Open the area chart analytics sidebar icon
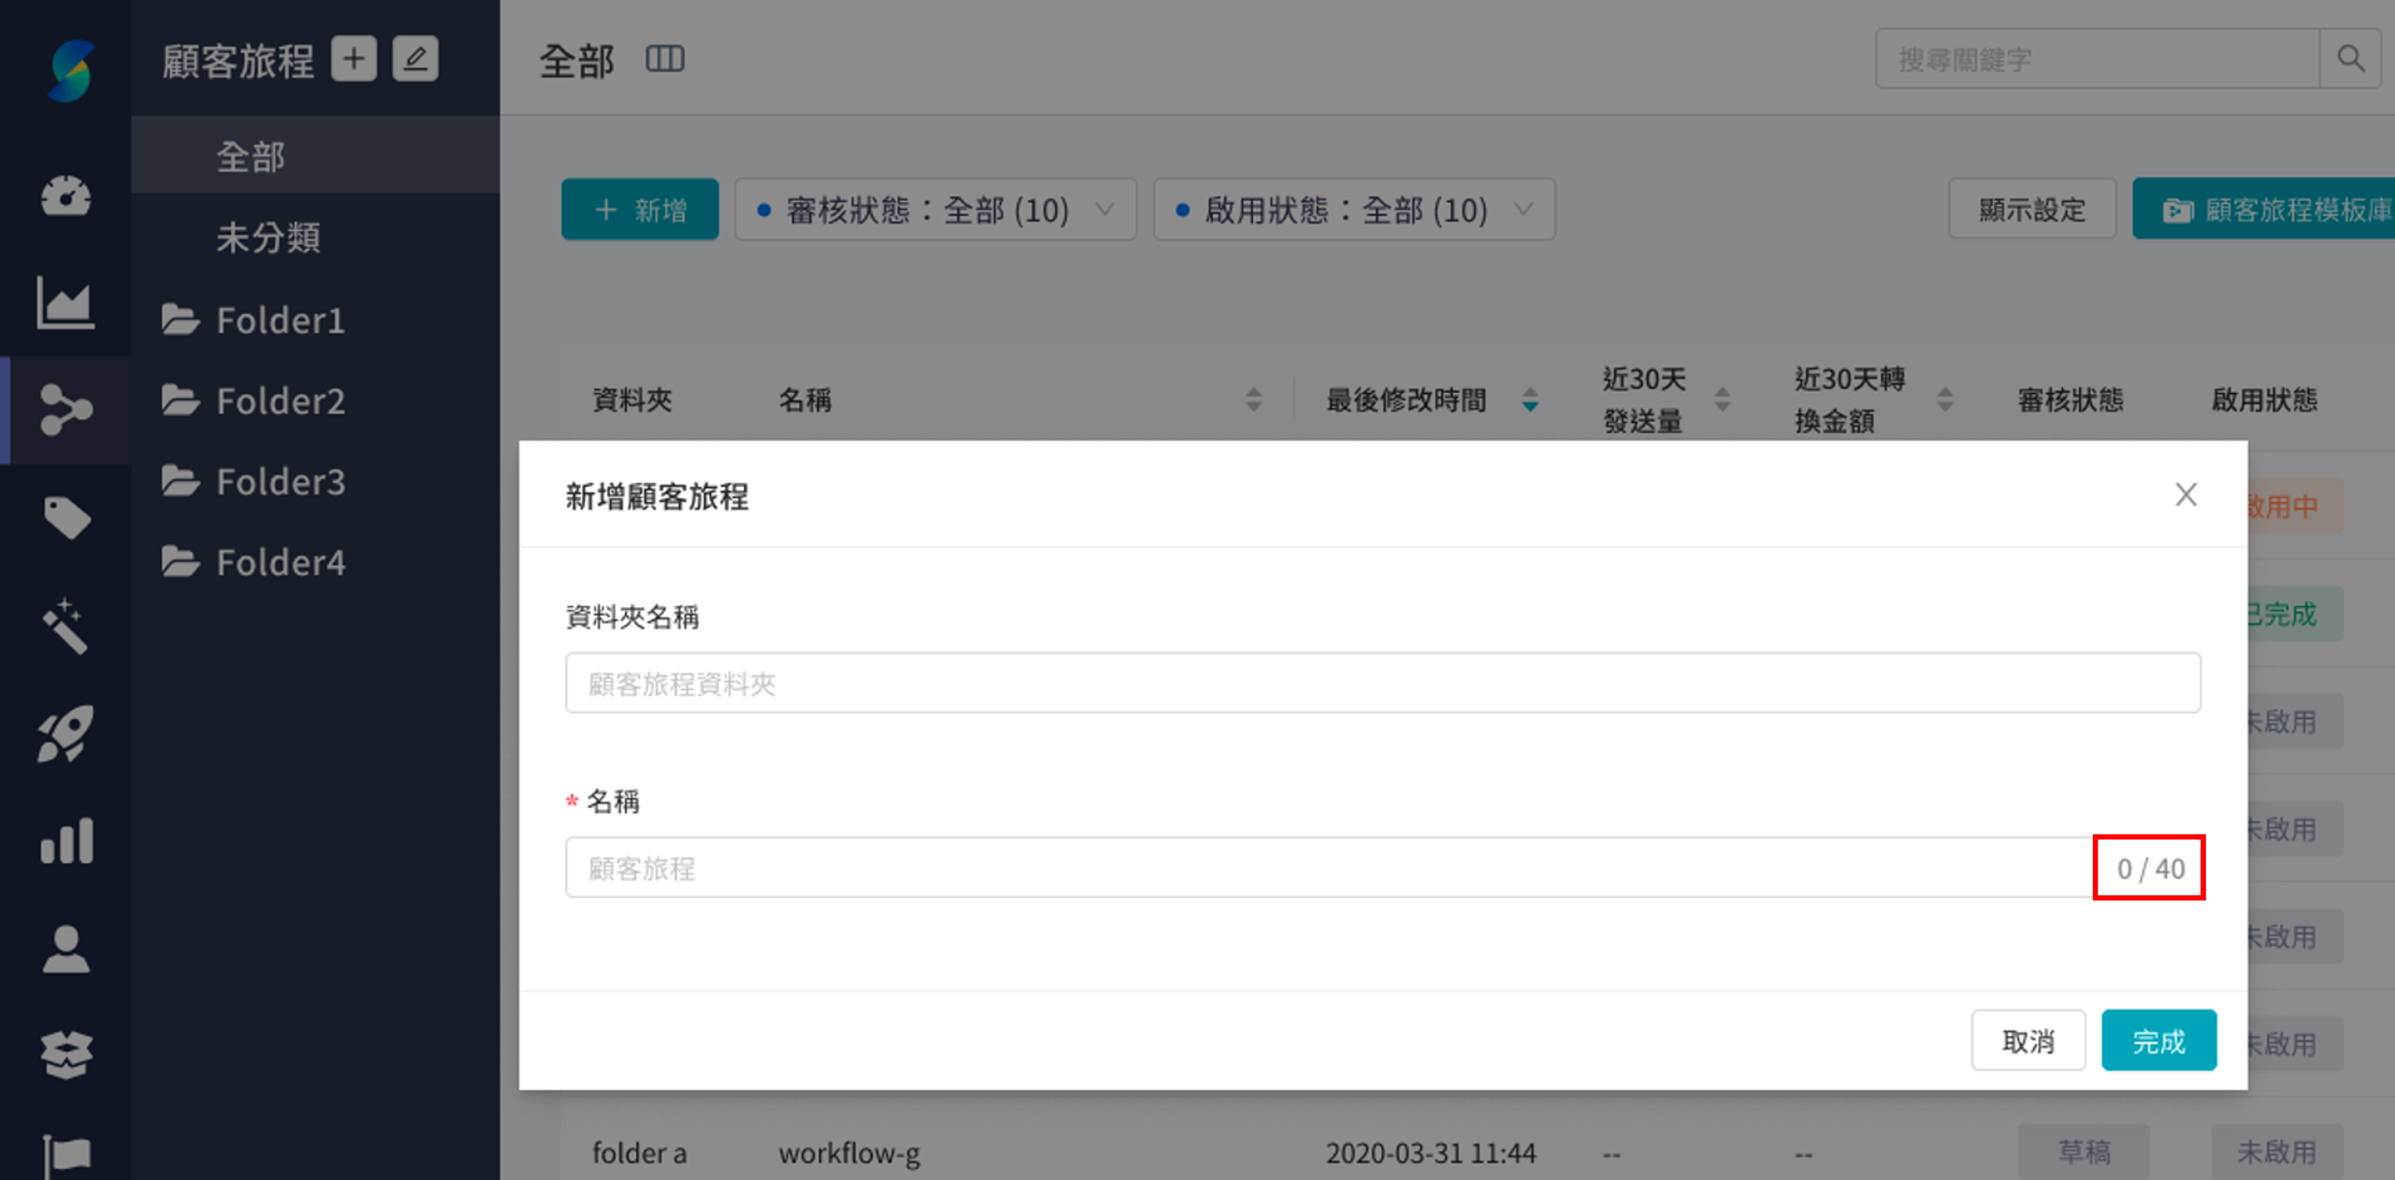Image resolution: width=2395 pixels, height=1180 pixels. (x=65, y=303)
